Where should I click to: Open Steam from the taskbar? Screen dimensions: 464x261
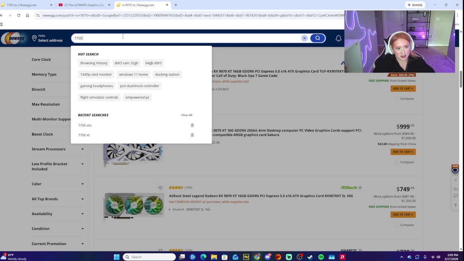310,257
